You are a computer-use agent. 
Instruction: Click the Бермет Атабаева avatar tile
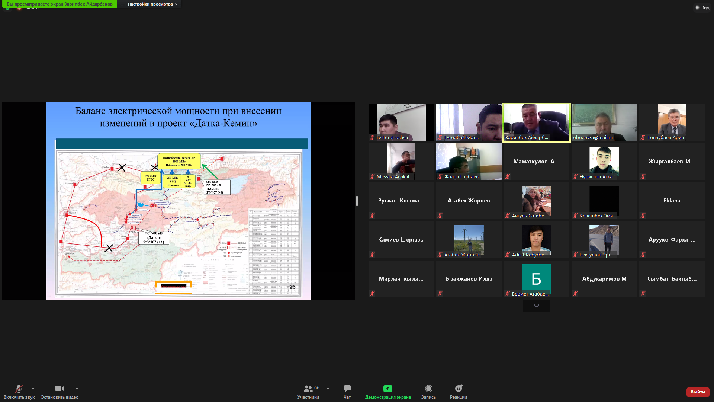536,278
